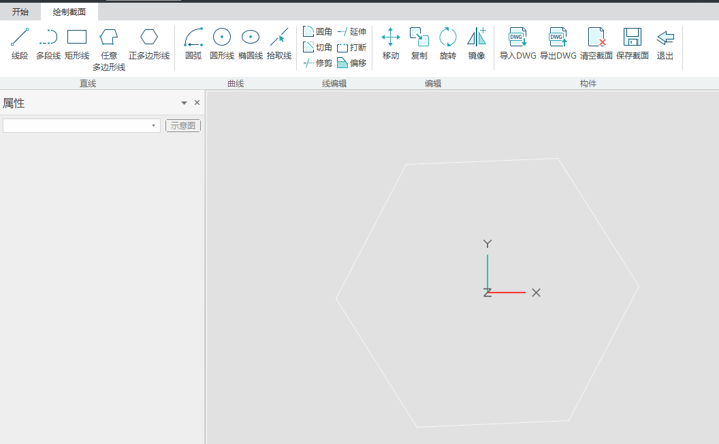
Task: Switch to the 绘制截面 tab
Action: coord(69,12)
